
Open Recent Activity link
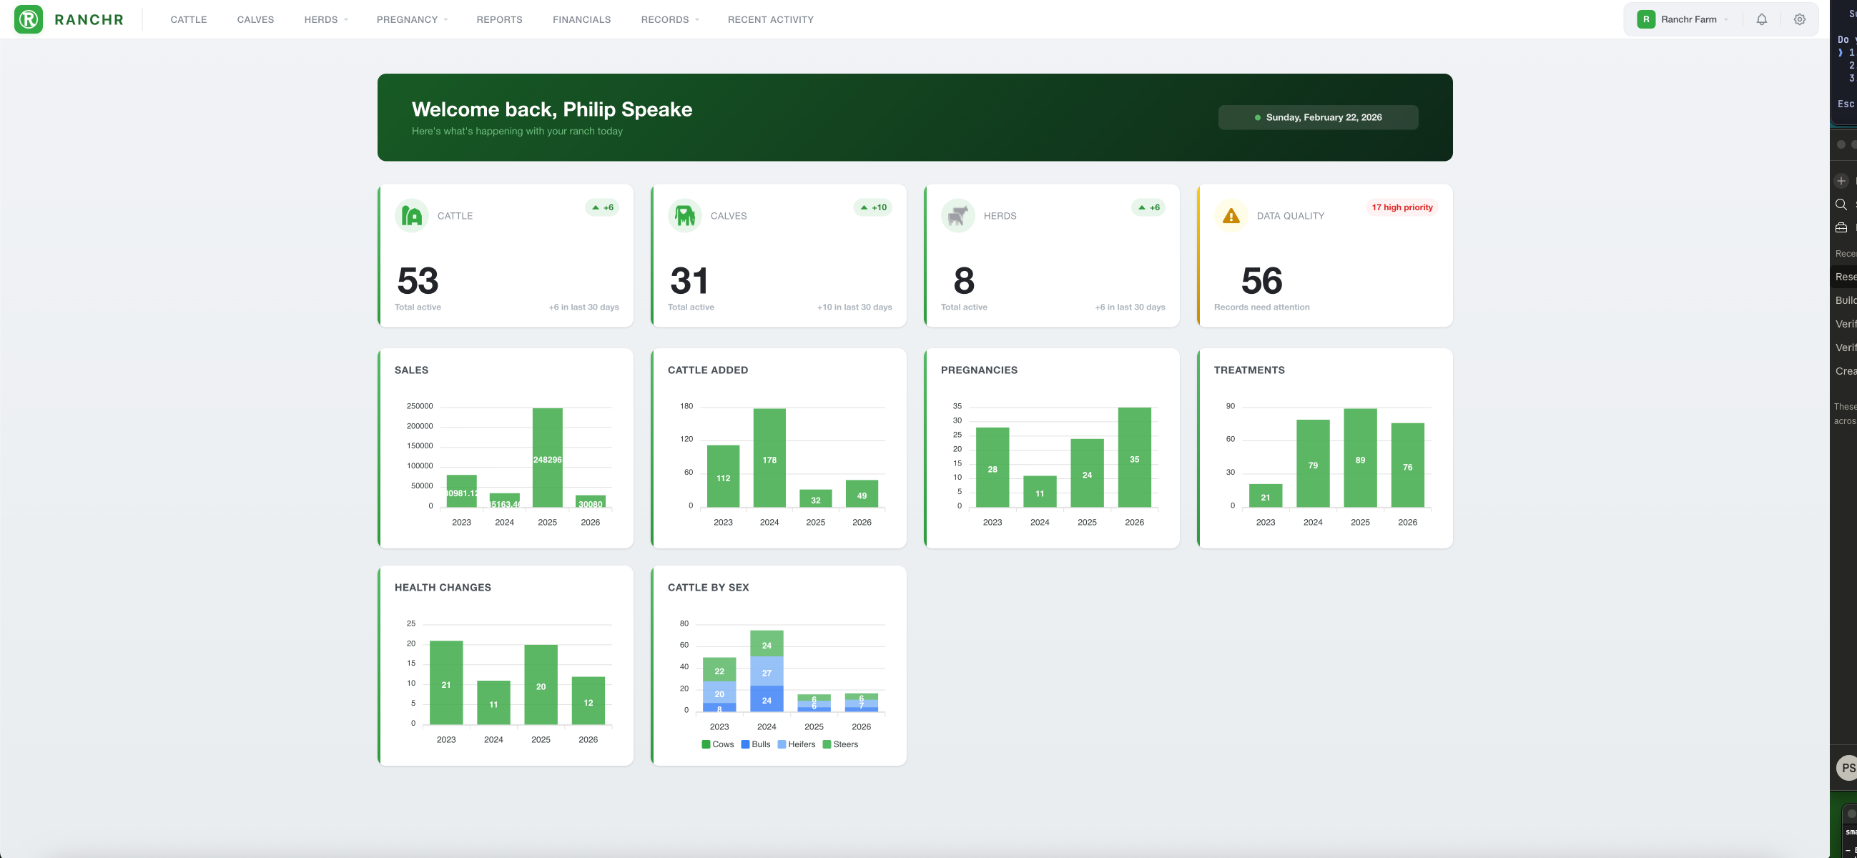[x=770, y=19]
